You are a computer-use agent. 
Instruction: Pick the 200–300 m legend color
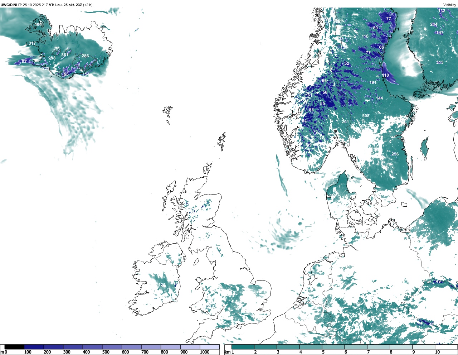(53, 347)
